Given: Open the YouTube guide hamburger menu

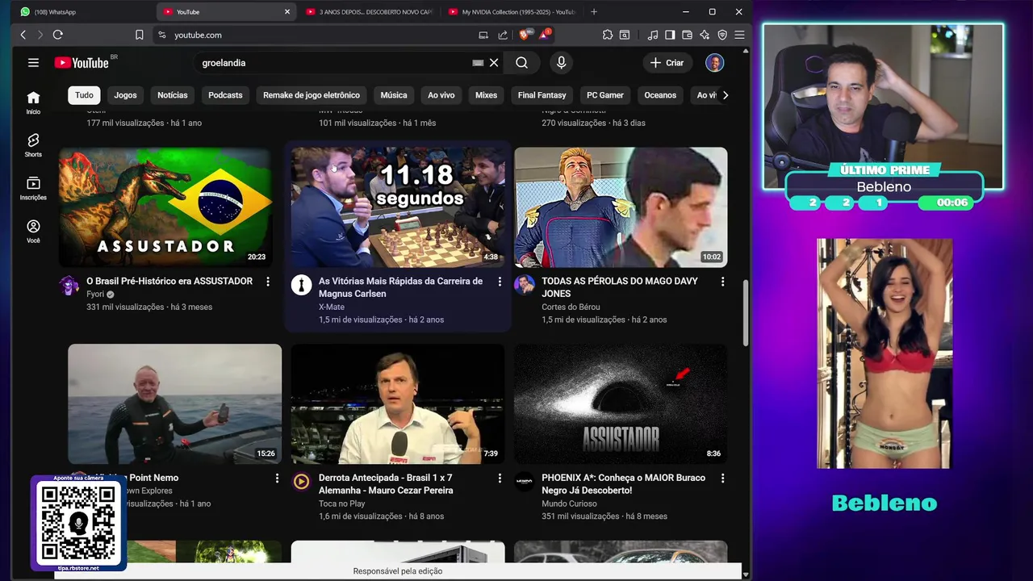Looking at the screenshot, I should [33, 63].
